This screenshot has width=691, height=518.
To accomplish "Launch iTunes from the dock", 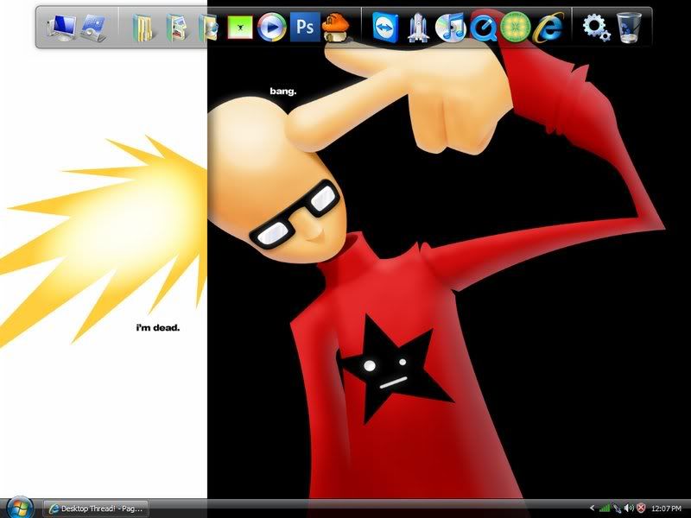I will (449, 28).
